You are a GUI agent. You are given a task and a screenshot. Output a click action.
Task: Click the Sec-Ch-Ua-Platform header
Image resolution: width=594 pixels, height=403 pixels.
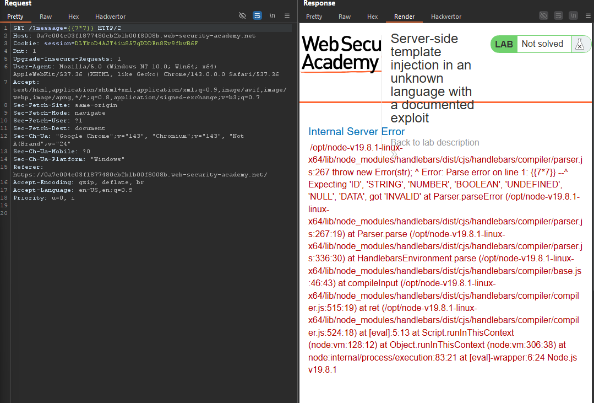[x=69, y=159]
